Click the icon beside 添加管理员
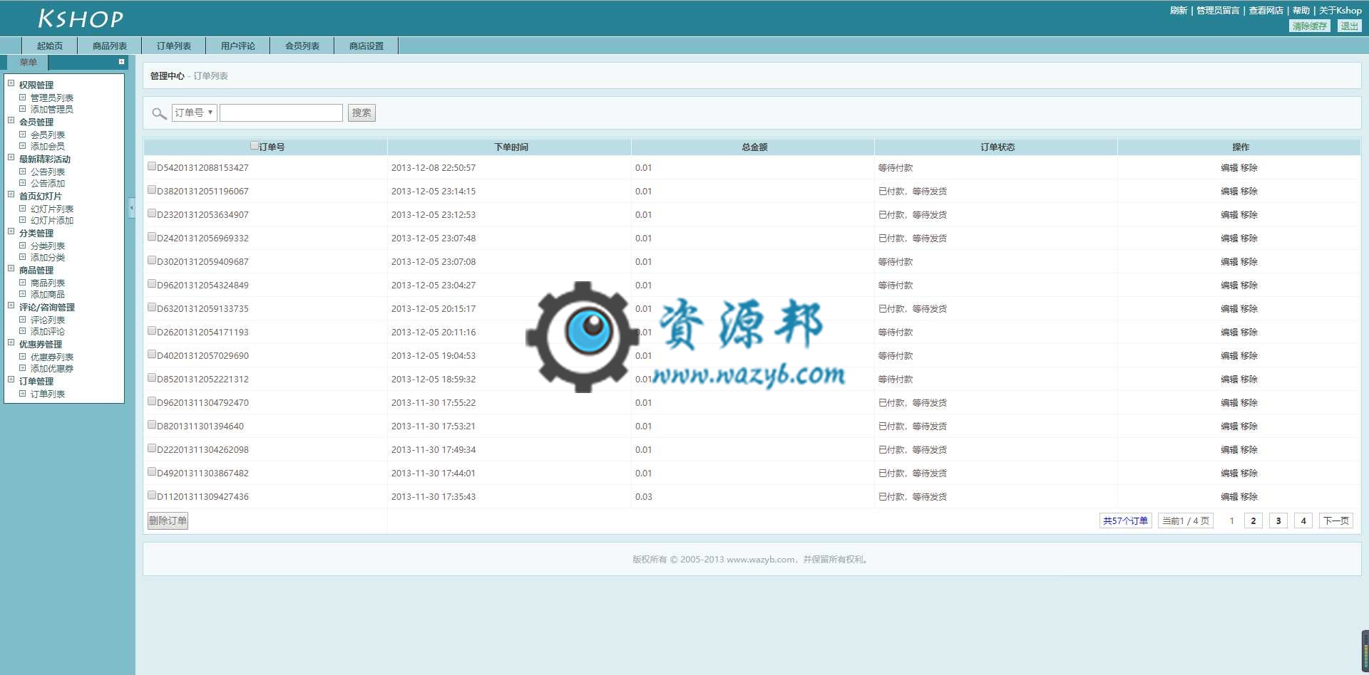Viewport: 1369px width, 675px height. click(x=22, y=109)
